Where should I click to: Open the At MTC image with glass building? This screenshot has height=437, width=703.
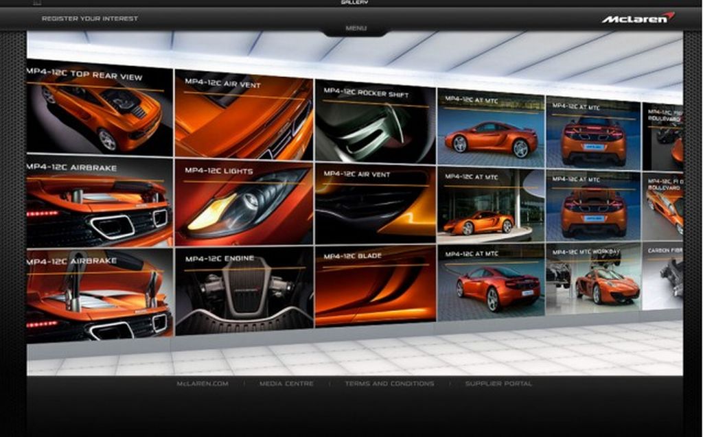[491, 205]
